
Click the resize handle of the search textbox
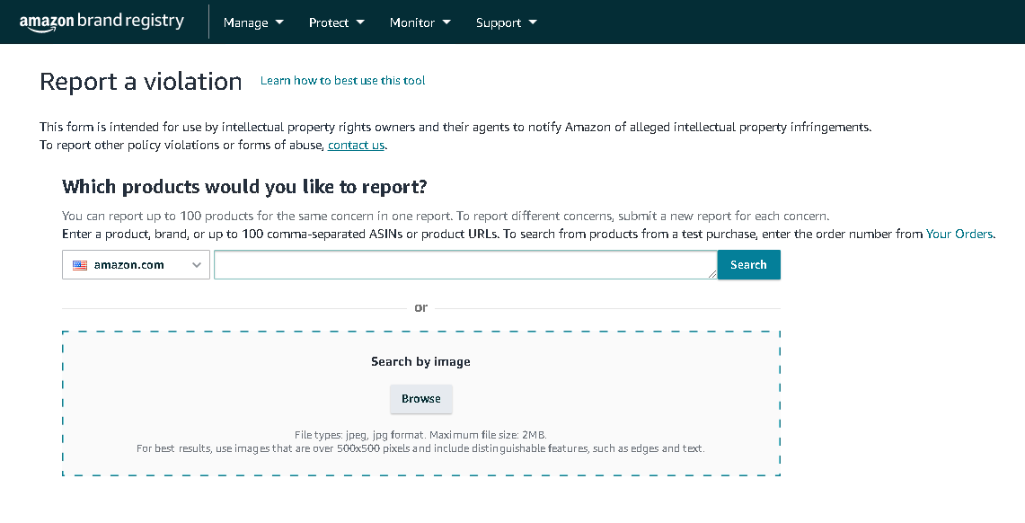point(712,275)
